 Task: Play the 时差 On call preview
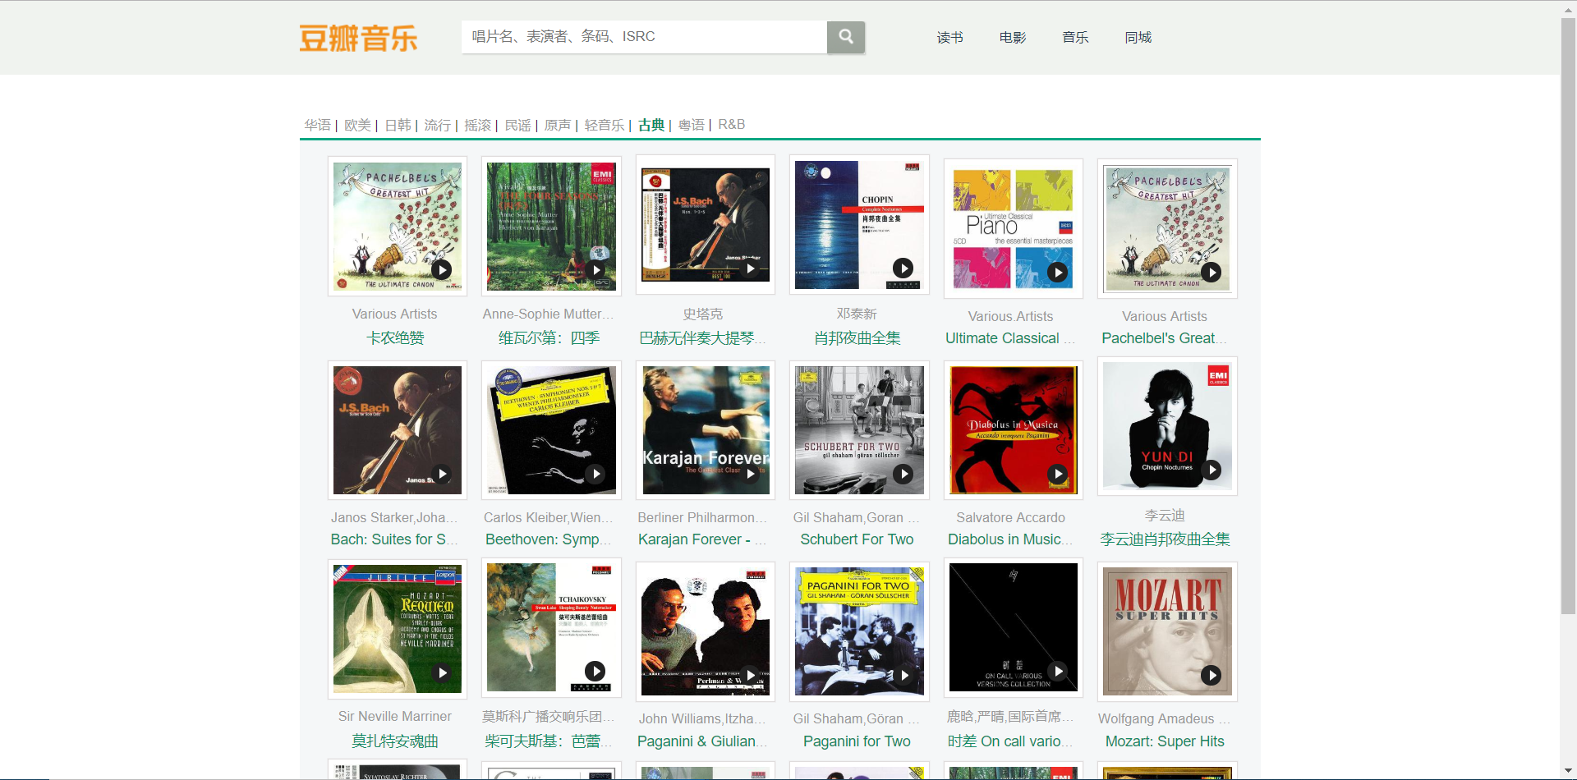point(1058,671)
